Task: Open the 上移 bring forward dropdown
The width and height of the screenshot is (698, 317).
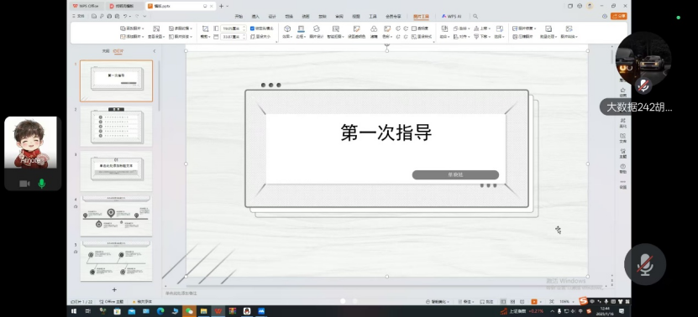Action: tap(482, 29)
